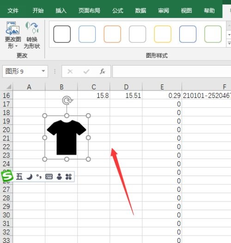Click cell containing 15.8
This screenshot has height=243, width=231.
point(94,96)
